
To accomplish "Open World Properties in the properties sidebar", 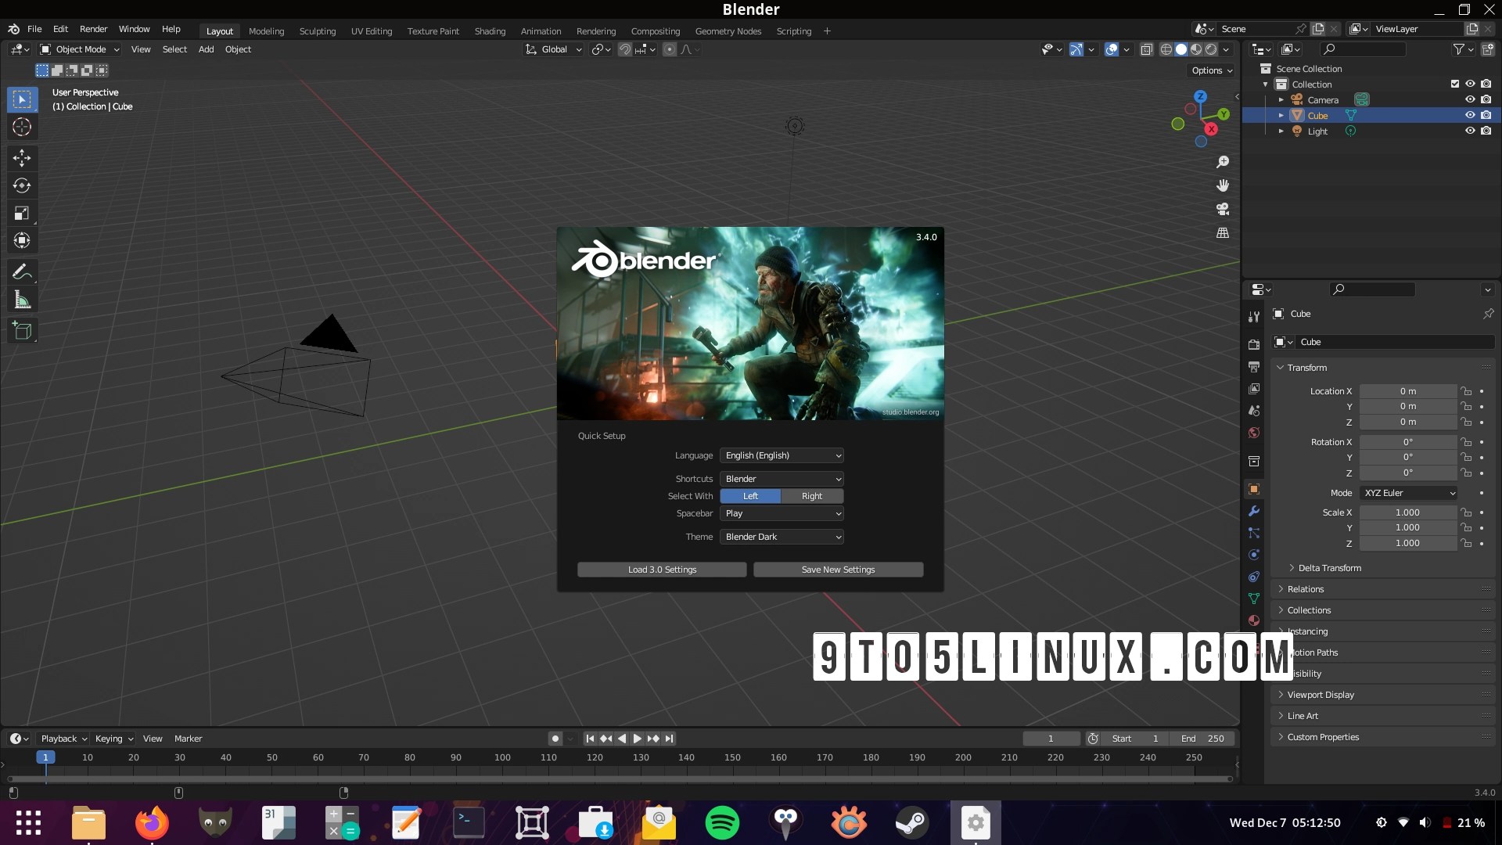I will tap(1254, 433).
